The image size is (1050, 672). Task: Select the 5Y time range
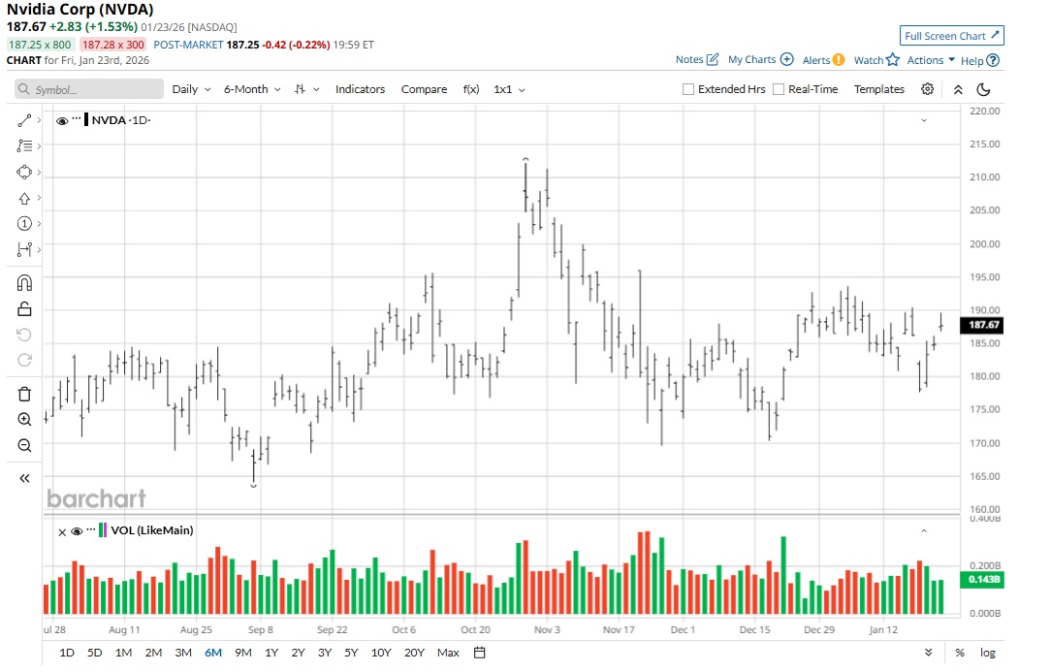[351, 653]
